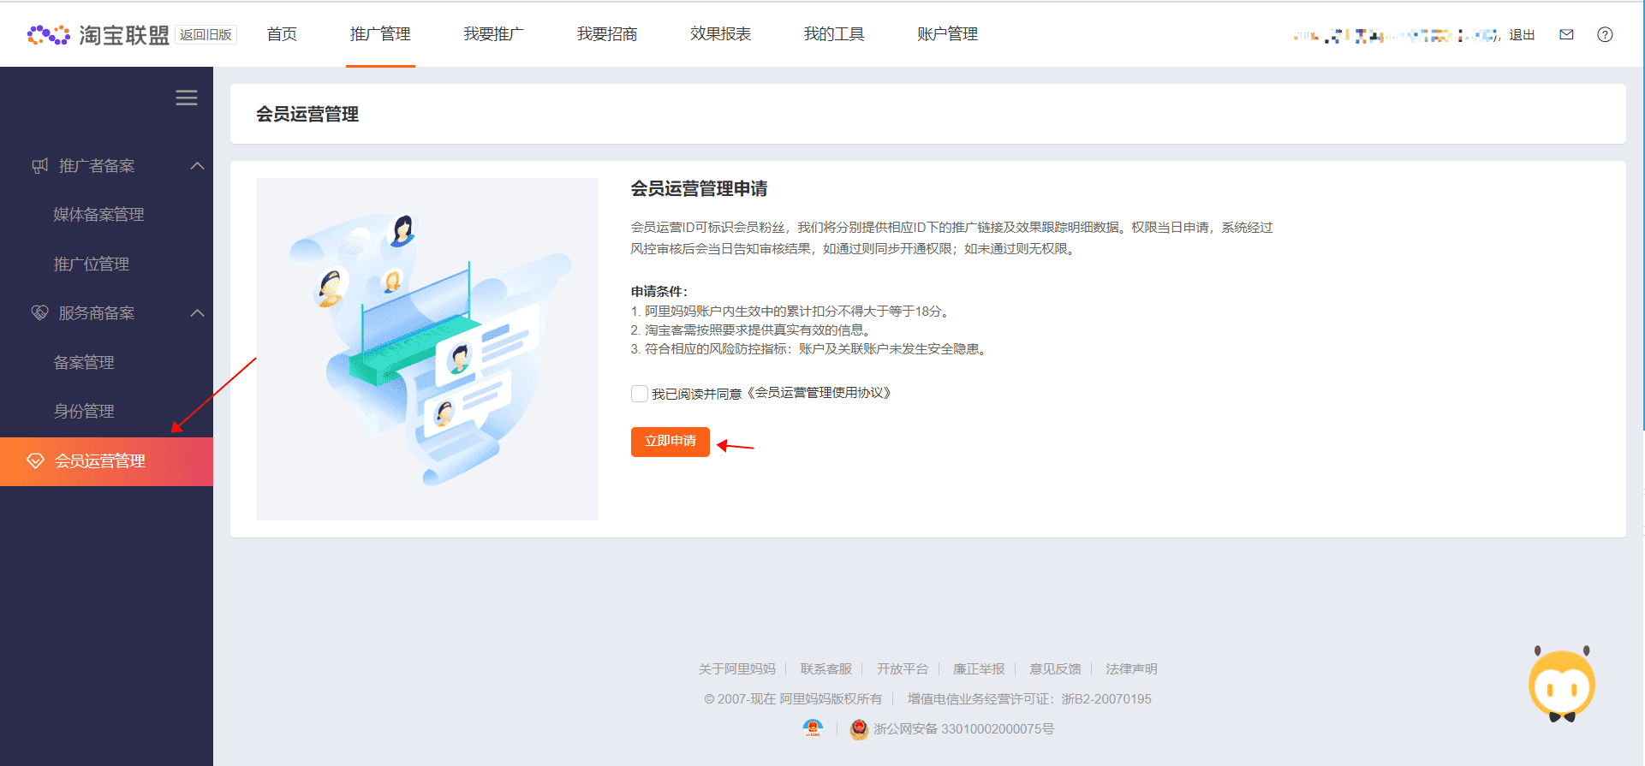The image size is (1645, 766).
Task: Open the mail messages envelope icon
Action: tap(1566, 35)
